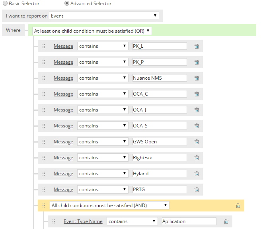Screen dimensions: 263x229
Task: Open contains dropdown in Event Type Name row
Action: click(x=132, y=221)
